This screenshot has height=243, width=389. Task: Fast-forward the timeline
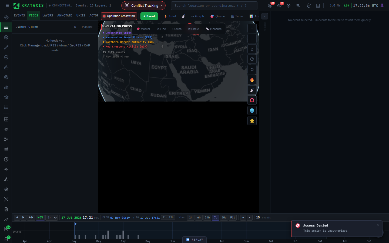point(31,217)
